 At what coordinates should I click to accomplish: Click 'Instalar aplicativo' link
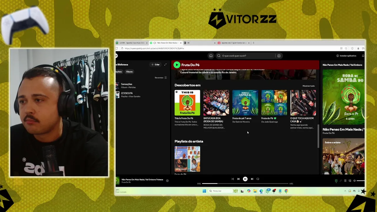tap(346, 56)
